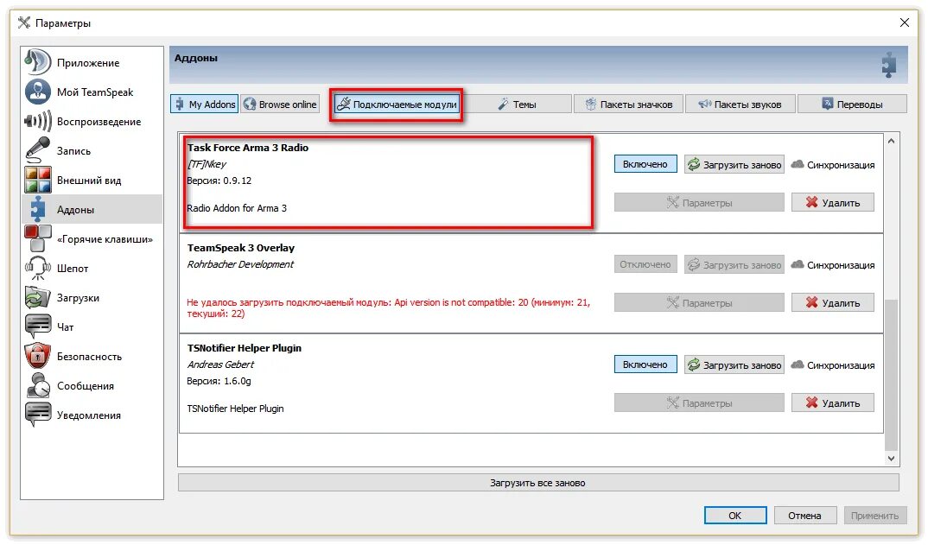Viewport: 928px width, 545px height.
Task: Click the plugin list scrollbar down arrow
Action: click(892, 459)
